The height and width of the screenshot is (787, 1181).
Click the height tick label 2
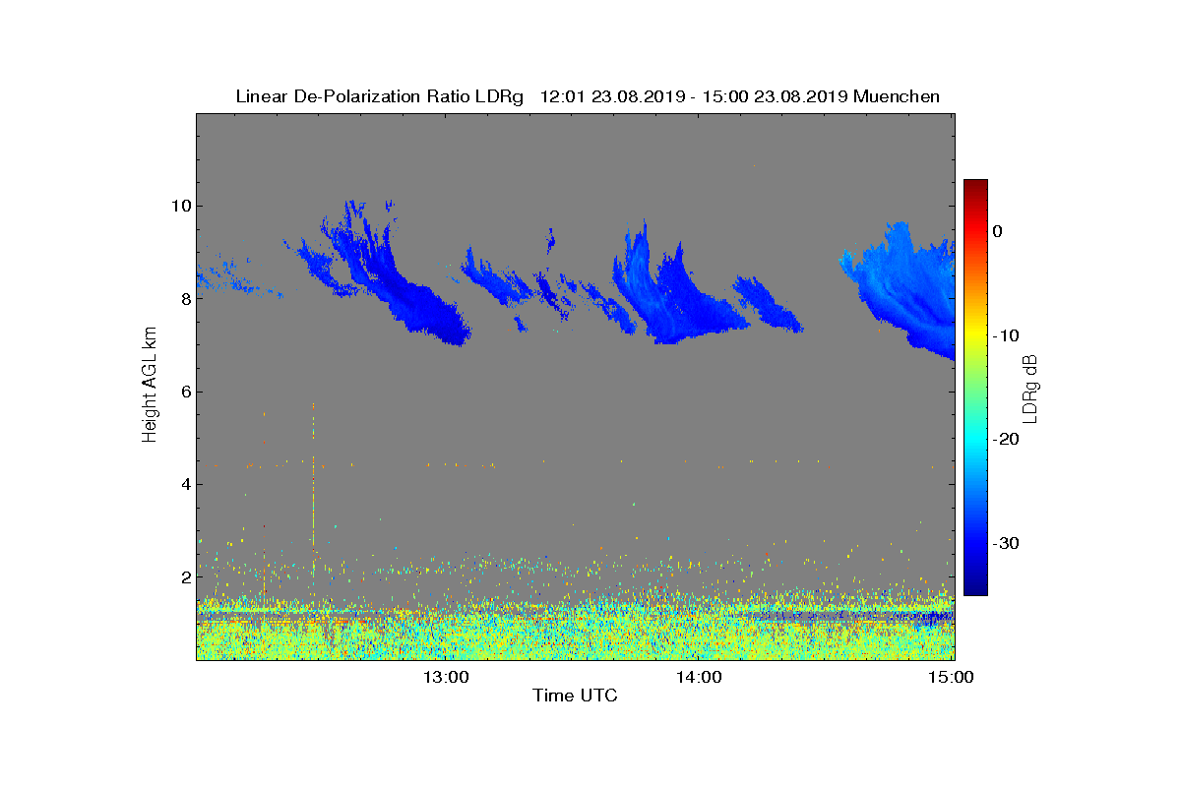coord(184,576)
